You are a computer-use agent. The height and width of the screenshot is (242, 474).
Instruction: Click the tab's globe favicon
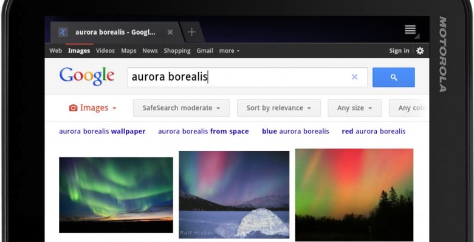pos(63,32)
